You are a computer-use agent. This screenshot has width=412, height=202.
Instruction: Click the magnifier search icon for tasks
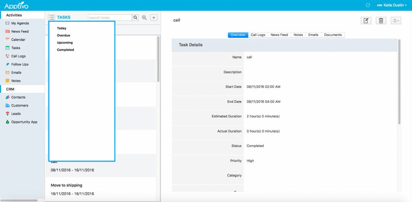point(135,18)
